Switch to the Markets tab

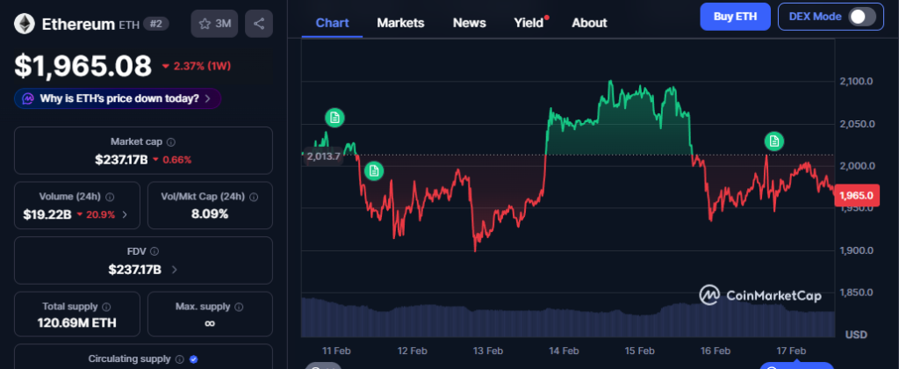[400, 23]
